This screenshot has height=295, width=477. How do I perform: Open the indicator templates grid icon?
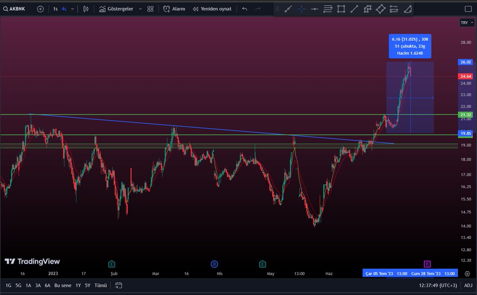[150, 9]
